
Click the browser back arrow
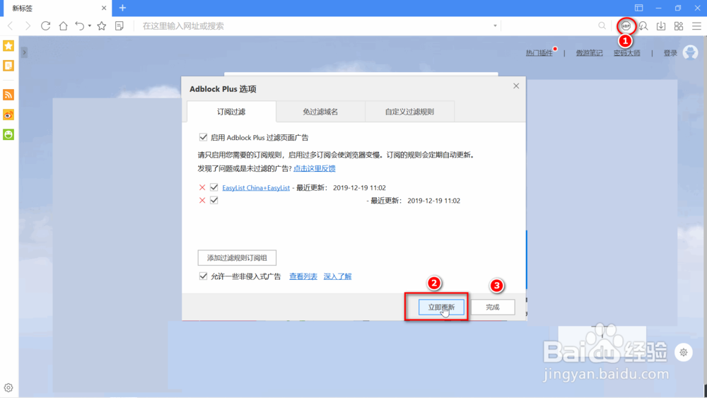10,25
